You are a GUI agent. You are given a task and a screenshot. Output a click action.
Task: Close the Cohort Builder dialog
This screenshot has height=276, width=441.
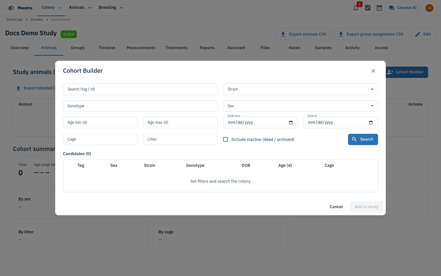[373, 71]
